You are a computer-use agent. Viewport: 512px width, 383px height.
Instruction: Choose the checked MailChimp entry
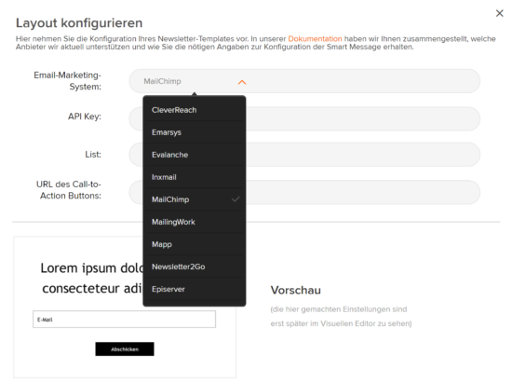coord(195,199)
